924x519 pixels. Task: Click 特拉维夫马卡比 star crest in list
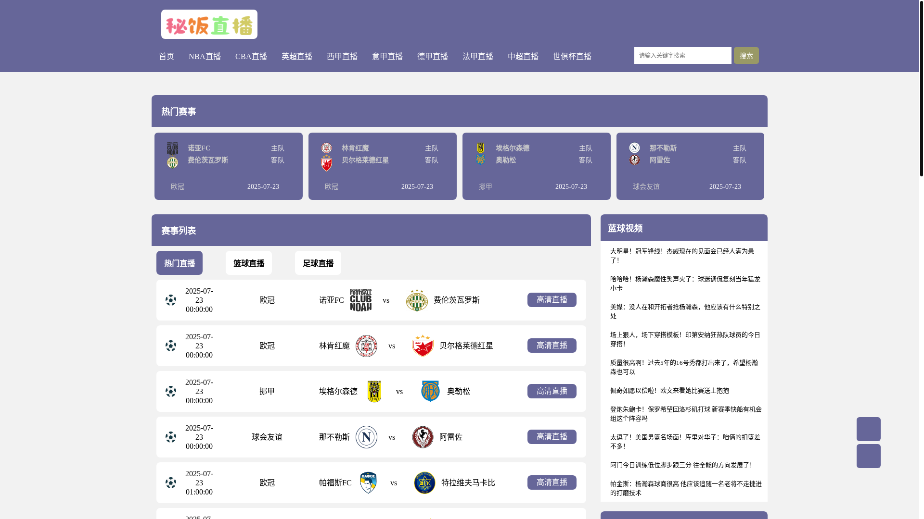click(x=424, y=482)
